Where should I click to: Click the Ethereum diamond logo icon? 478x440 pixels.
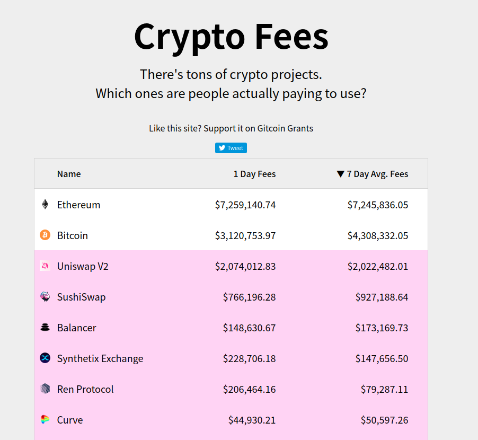[46, 205]
